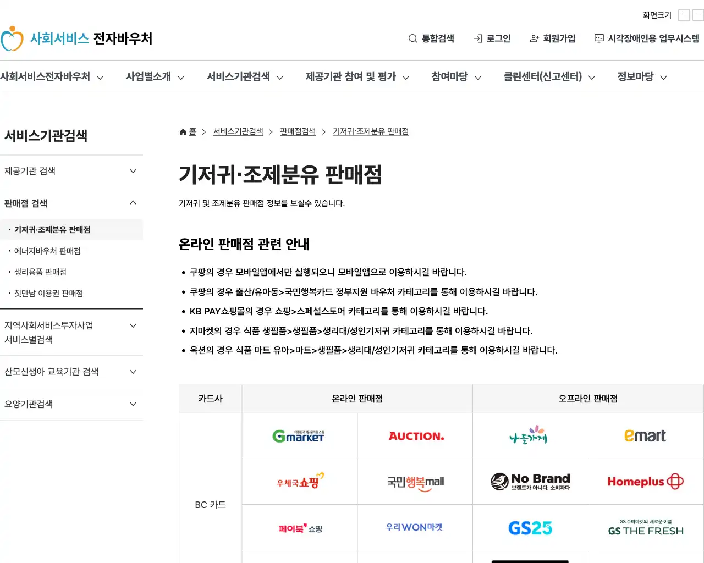Click the Homeplus logo thumbnail
The height and width of the screenshot is (563, 704).
tap(645, 482)
